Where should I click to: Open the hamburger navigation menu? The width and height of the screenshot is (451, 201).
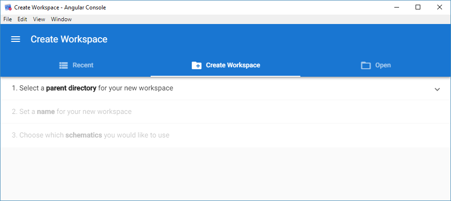pyautogui.click(x=16, y=39)
